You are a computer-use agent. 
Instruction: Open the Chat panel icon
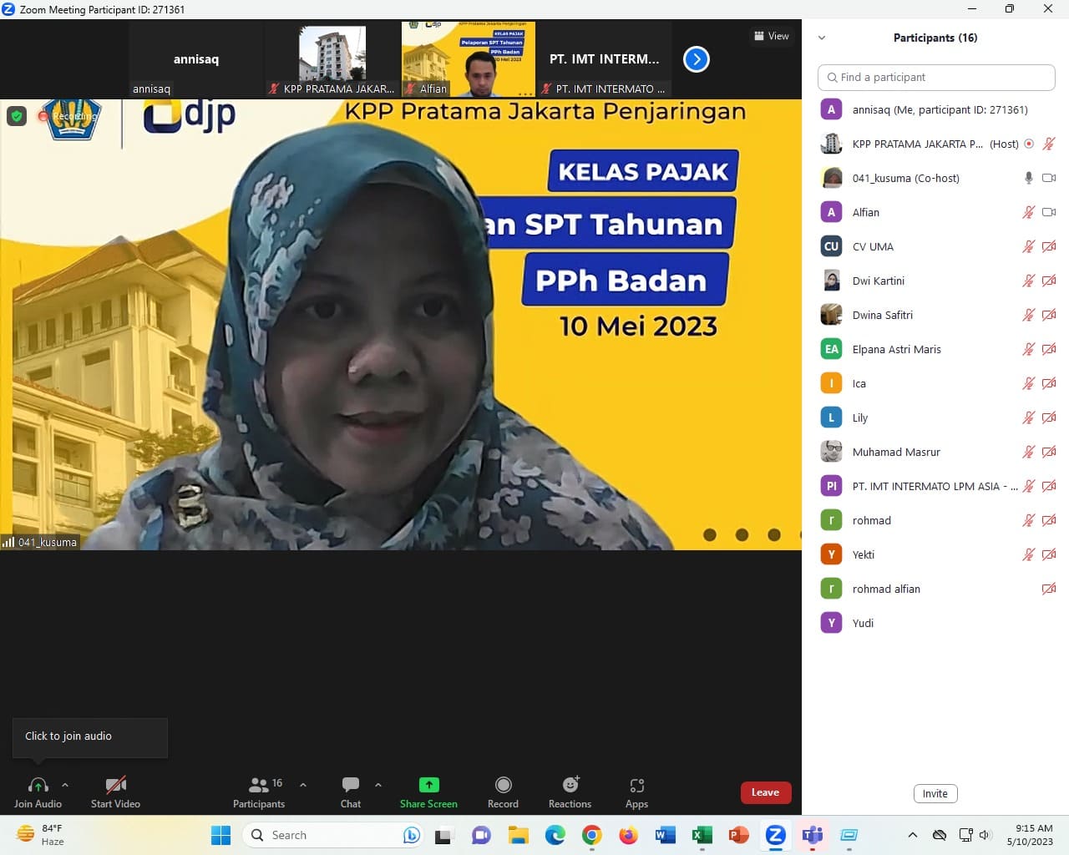pyautogui.click(x=351, y=786)
